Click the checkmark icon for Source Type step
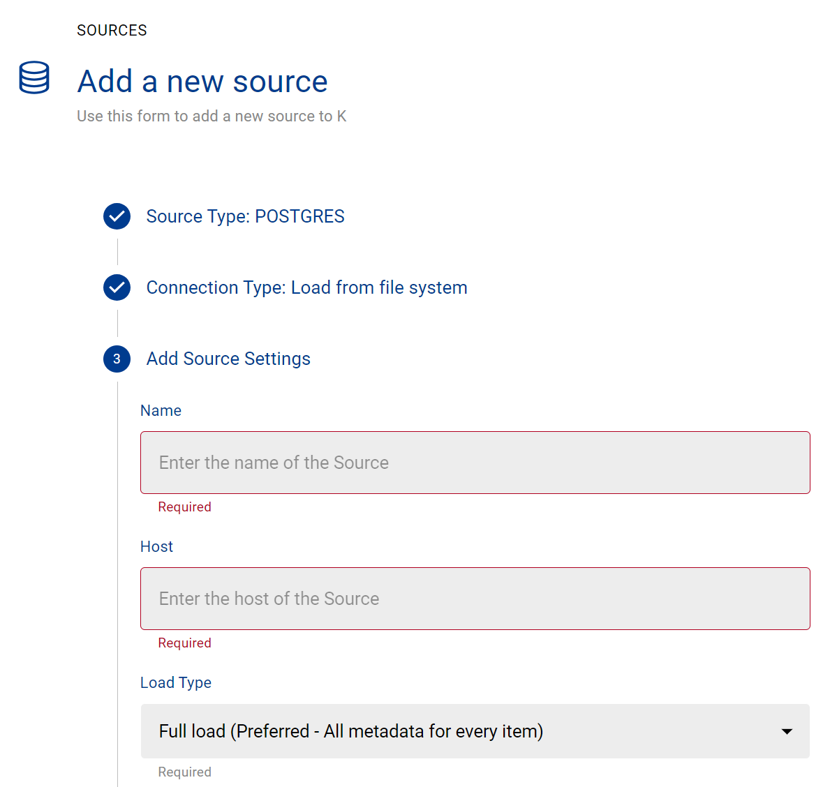 pyautogui.click(x=117, y=216)
